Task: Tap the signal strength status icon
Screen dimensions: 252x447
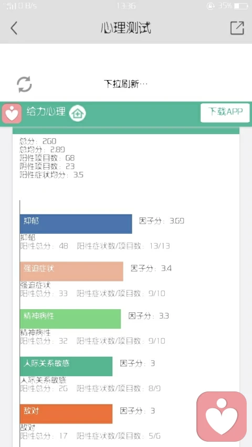Action: pyautogui.click(x=10, y=6)
